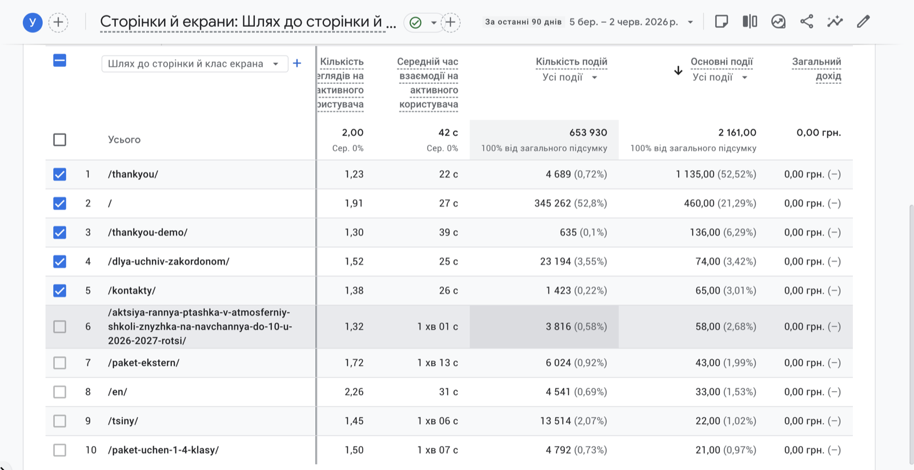Open the report status dropdown arrow

[434, 23]
